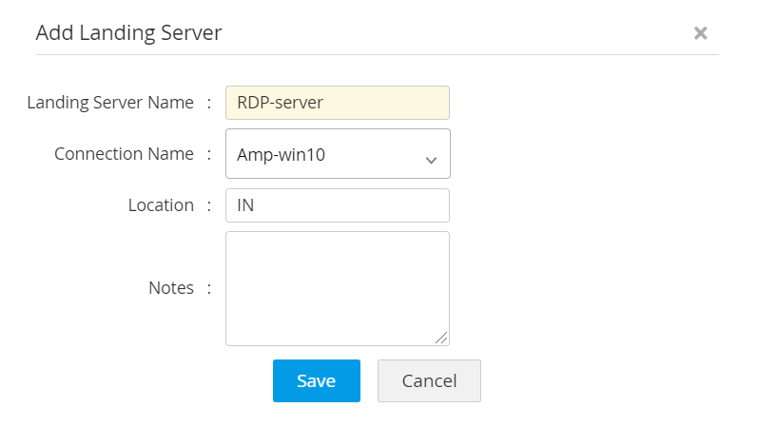Click the colon after Notes label

point(208,287)
